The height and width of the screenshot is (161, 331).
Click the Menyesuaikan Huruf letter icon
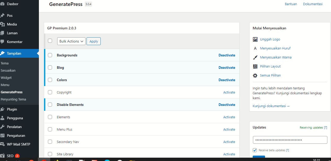(x=255, y=48)
